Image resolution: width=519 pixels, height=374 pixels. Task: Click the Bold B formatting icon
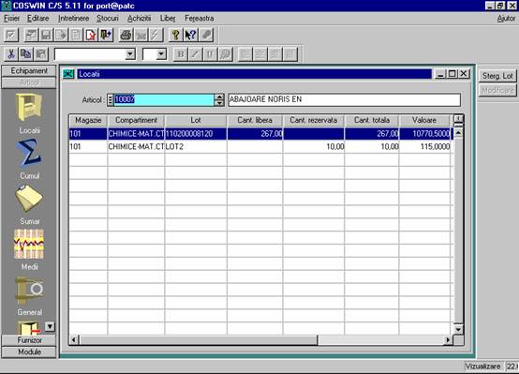[181, 54]
